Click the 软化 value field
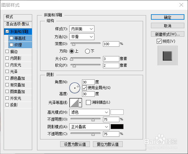The image size is (188, 154). point(111,65)
